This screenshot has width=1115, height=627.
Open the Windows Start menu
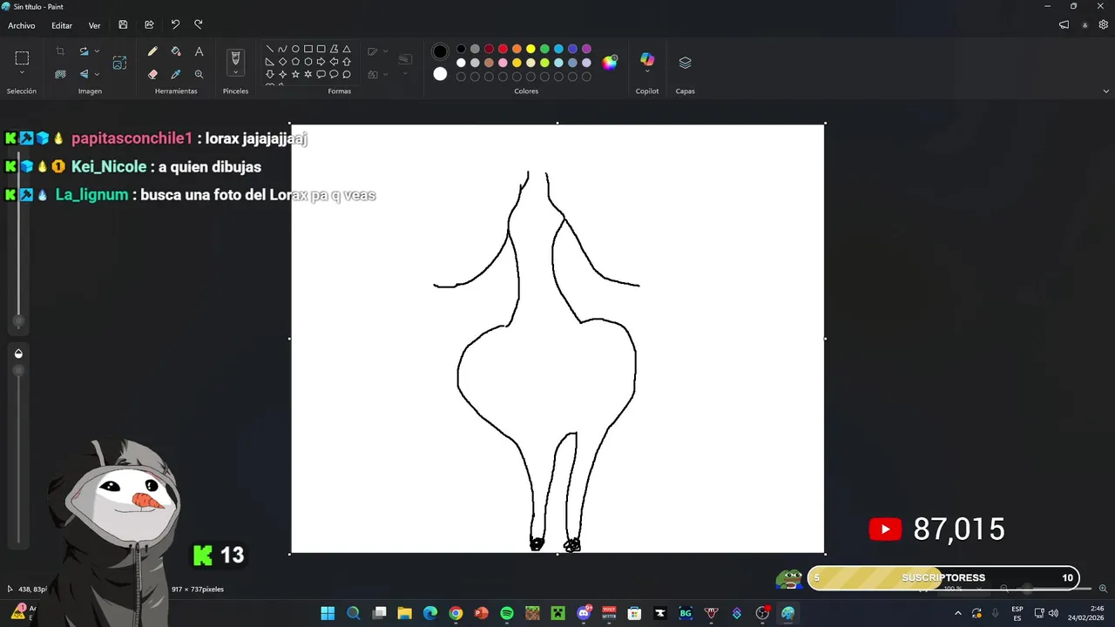pos(328,613)
